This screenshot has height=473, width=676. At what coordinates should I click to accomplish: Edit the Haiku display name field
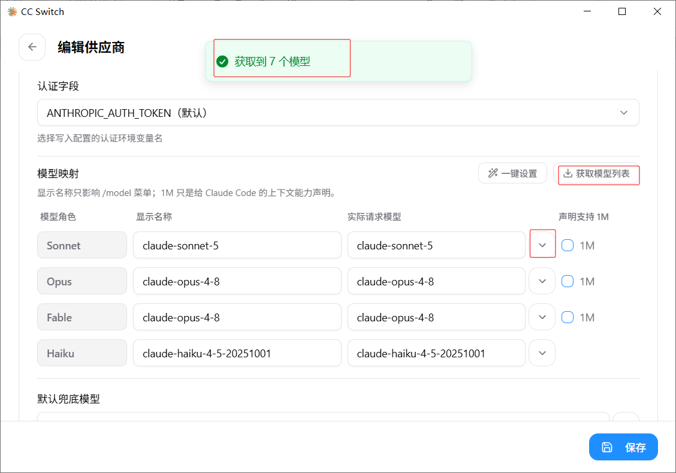(237, 353)
